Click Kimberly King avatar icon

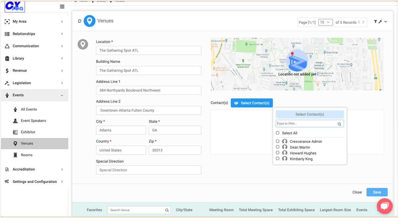pos(285,159)
